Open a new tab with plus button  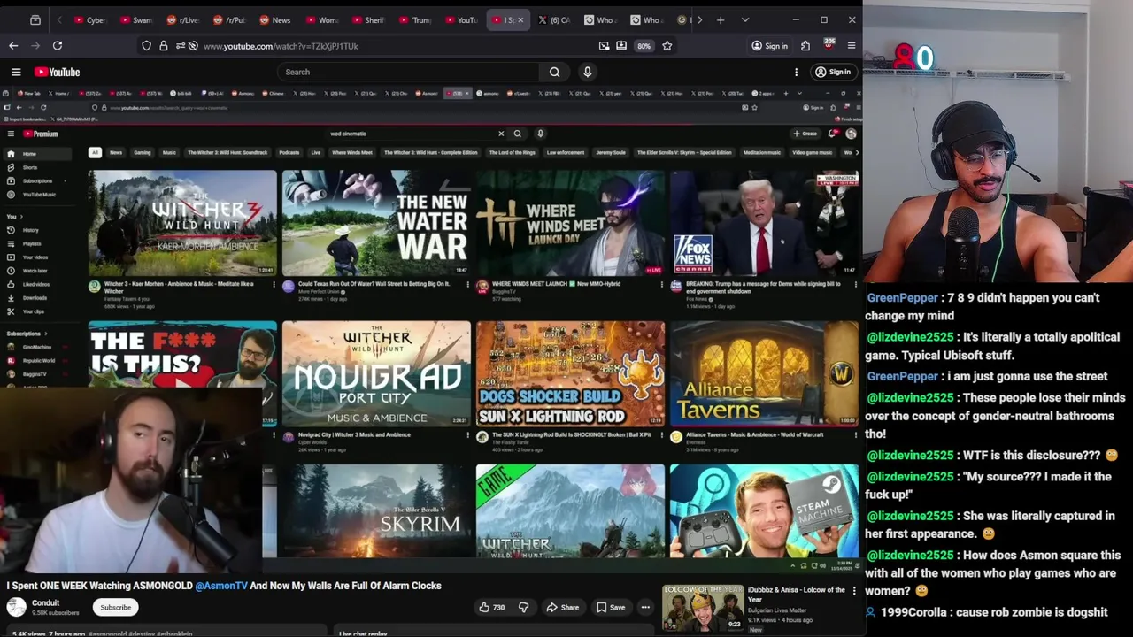click(721, 19)
